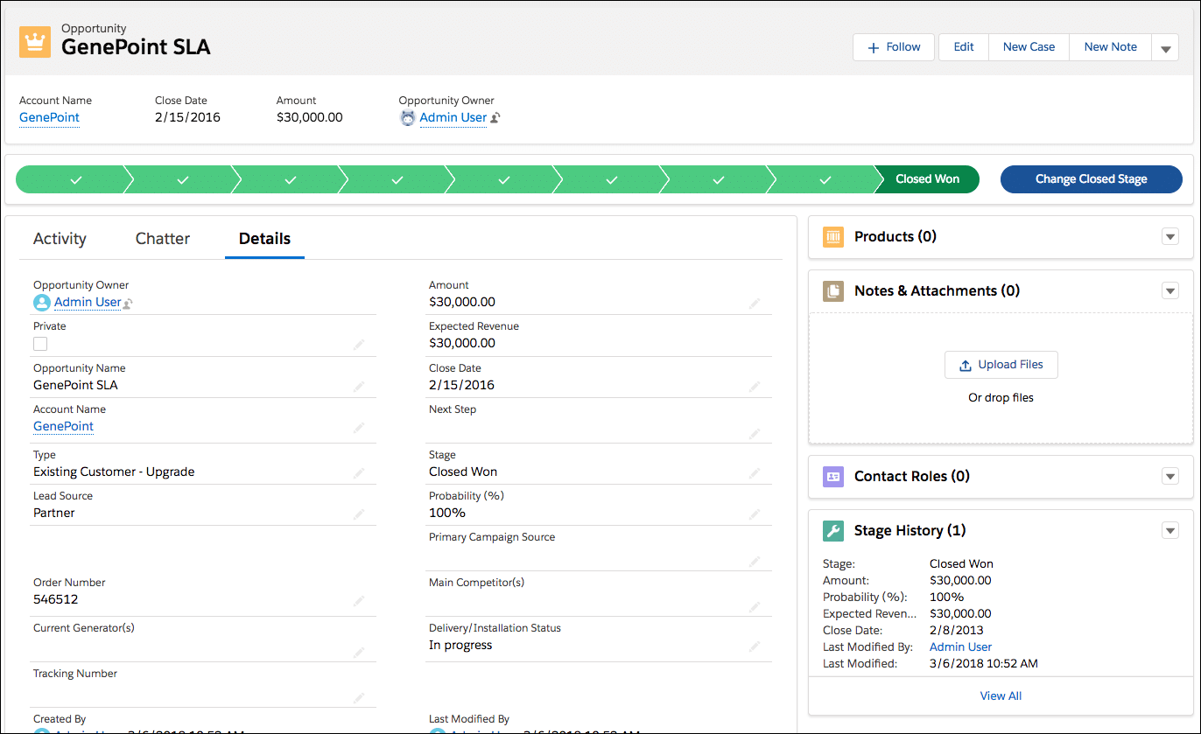Open the header actions dropdown arrow
The image size is (1201, 734).
[1165, 48]
